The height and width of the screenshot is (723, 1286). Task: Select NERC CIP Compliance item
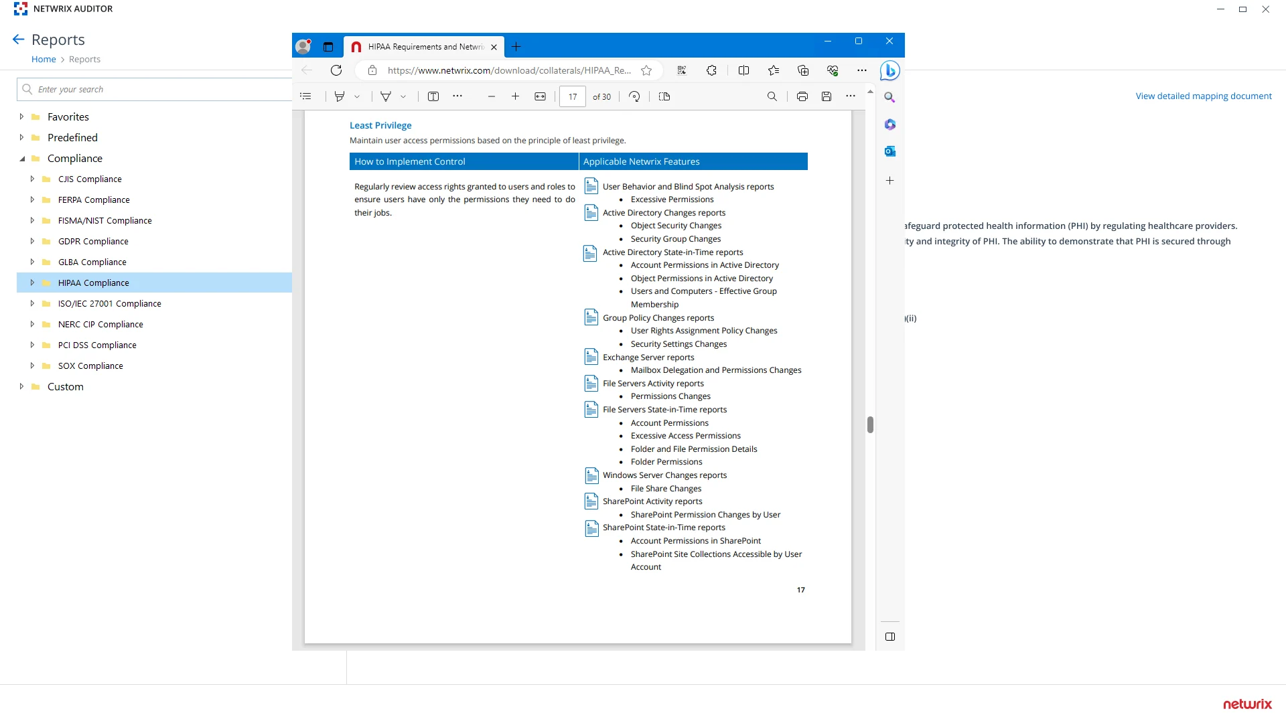(x=100, y=324)
